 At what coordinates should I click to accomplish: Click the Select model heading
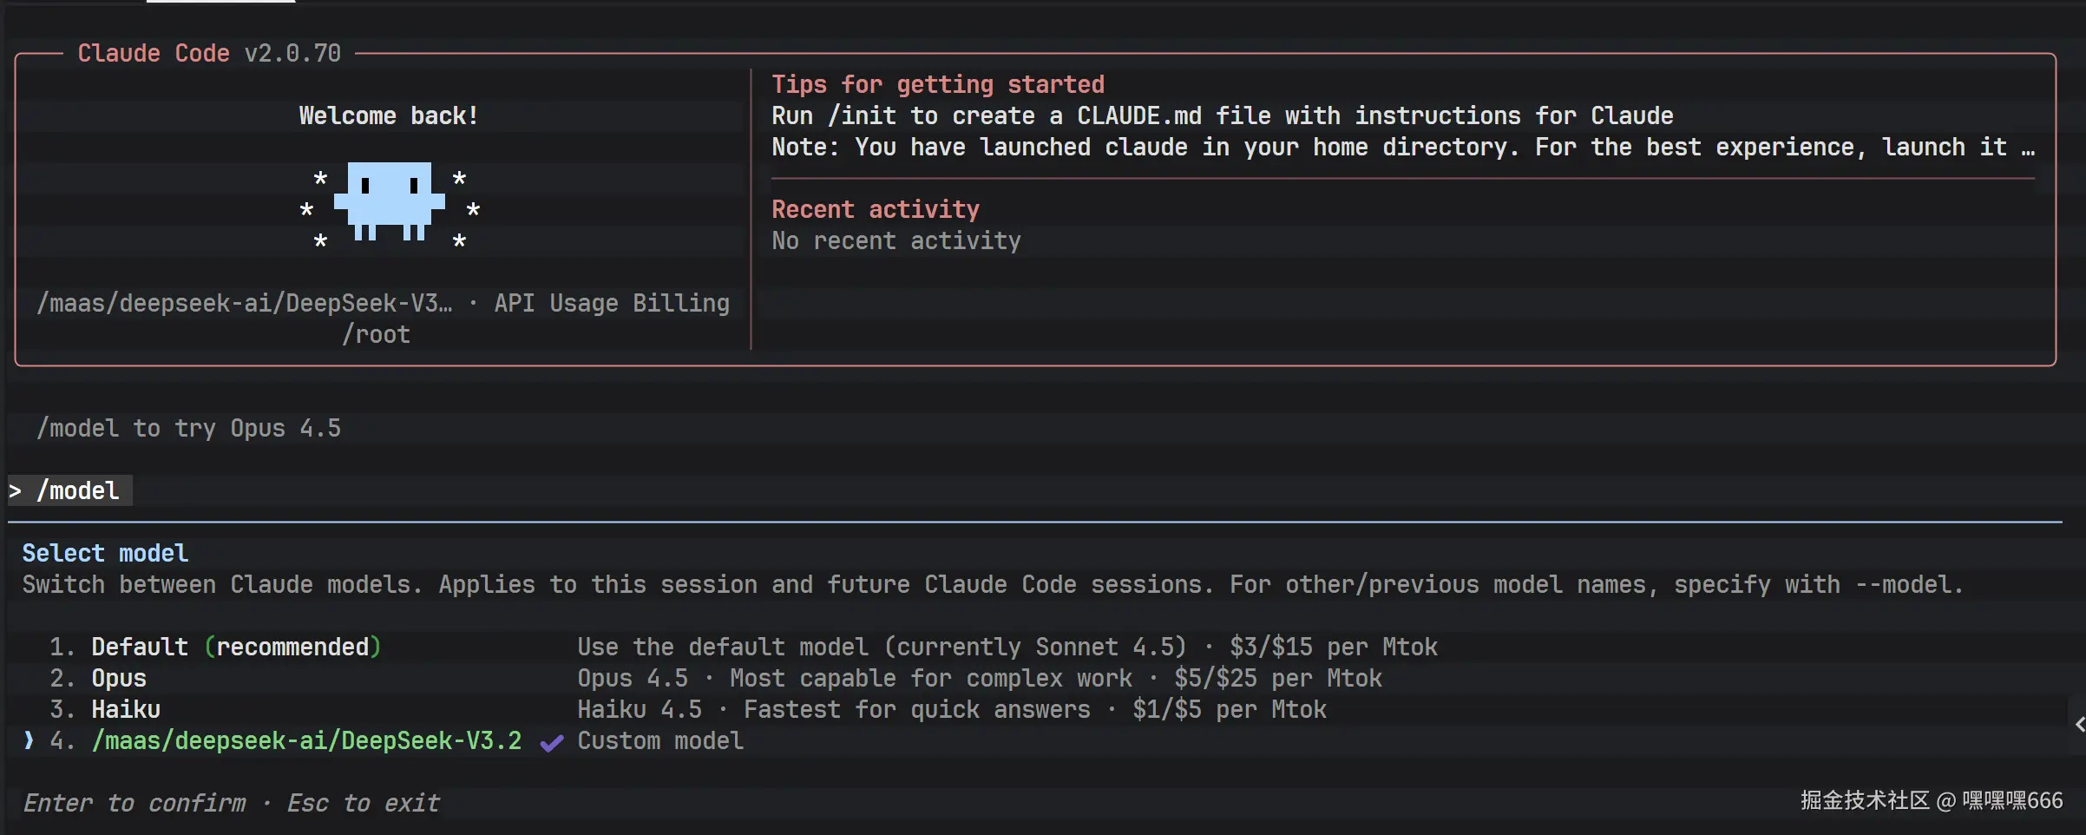tap(105, 553)
